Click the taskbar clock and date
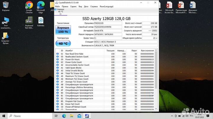The width and height of the screenshot is (213, 119). (200, 116)
